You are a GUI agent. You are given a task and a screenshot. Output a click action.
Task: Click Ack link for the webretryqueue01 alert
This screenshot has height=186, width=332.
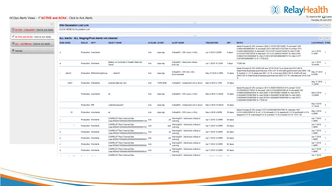150,105
